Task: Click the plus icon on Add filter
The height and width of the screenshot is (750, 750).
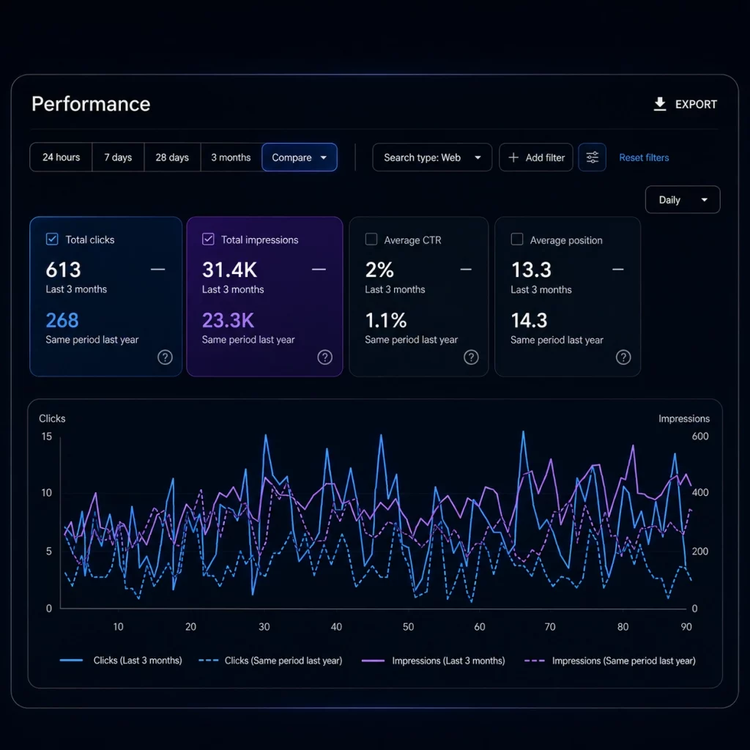Action: pos(513,157)
